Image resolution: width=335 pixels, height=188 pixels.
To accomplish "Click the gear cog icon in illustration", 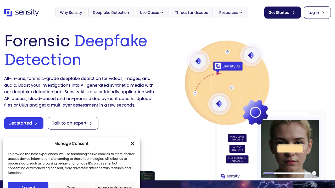I will tap(255, 112).
